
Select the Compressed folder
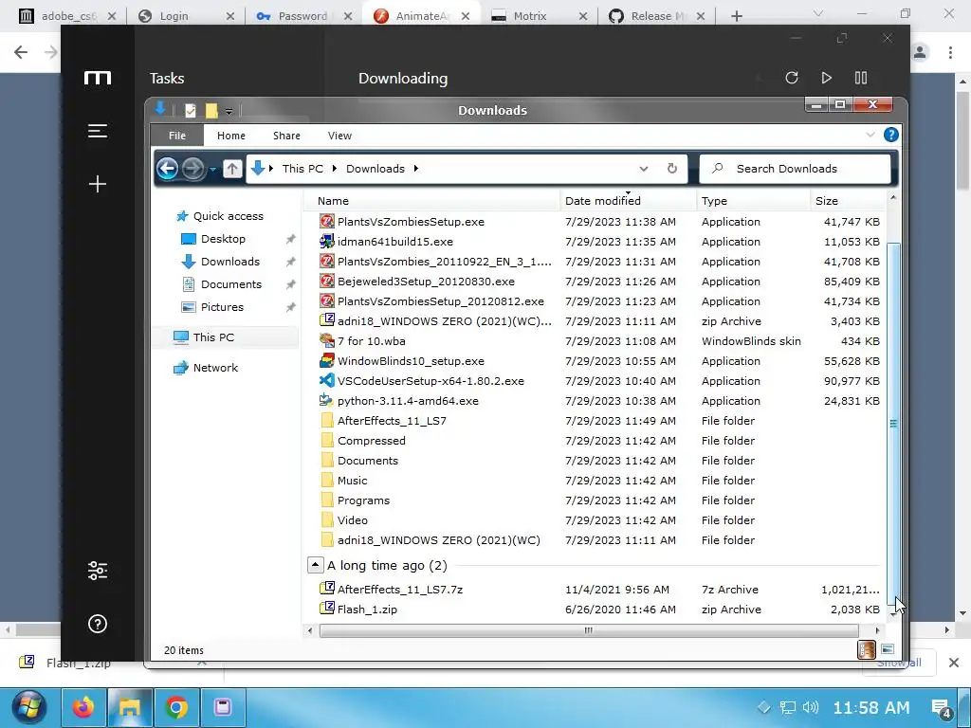click(371, 441)
